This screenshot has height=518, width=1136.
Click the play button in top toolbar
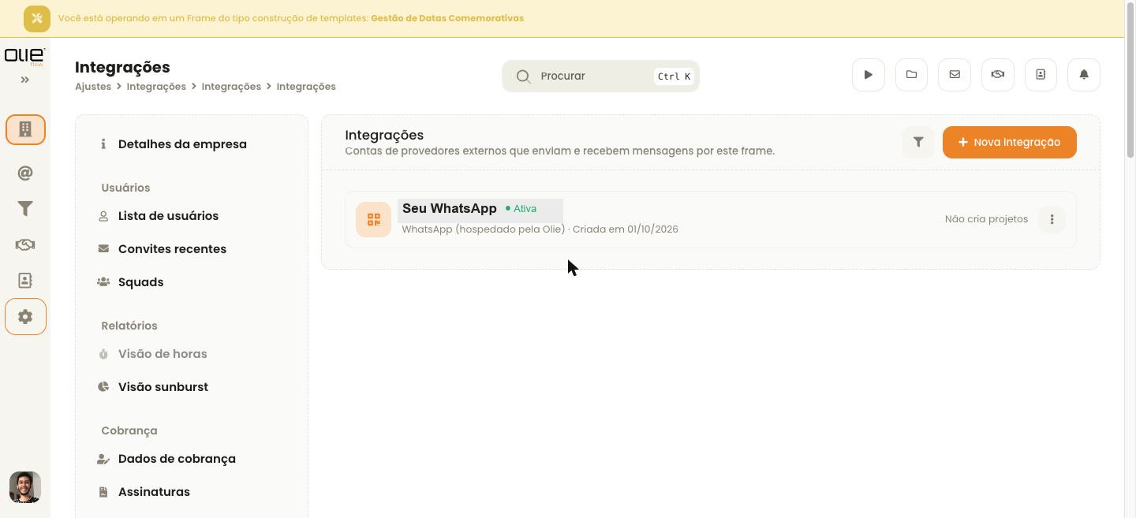(x=869, y=75)
